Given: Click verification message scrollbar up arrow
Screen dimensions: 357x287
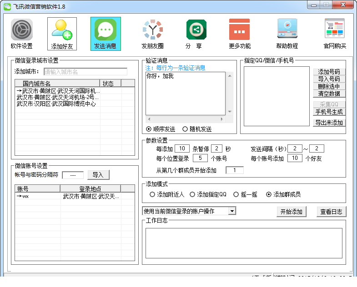Looking at the screenshot, I should pos(230,76).
